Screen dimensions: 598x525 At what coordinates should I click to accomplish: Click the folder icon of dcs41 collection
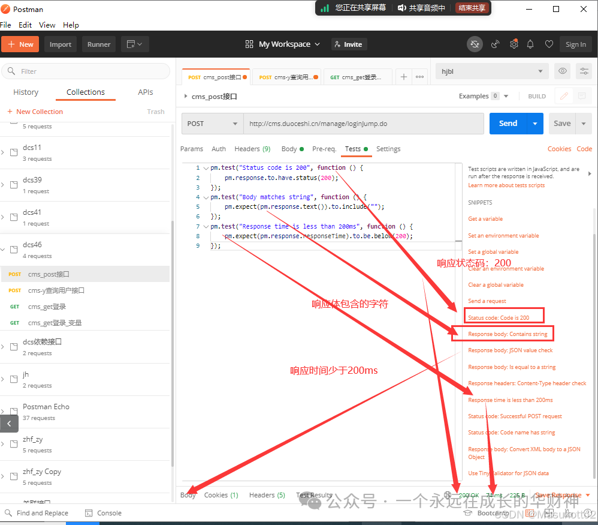coord(14,217)
